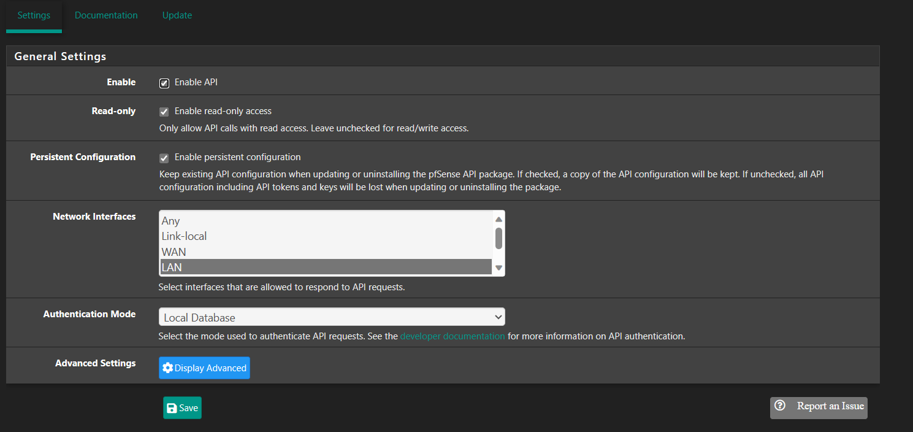Switch to the Documentation tab
This screenshot has height=432, width=913.
coord(105,15)
